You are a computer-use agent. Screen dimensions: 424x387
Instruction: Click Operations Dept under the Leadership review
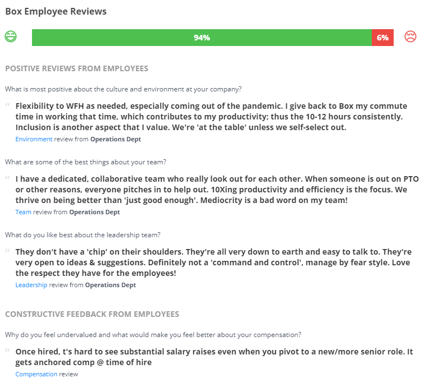coord(110,285)
